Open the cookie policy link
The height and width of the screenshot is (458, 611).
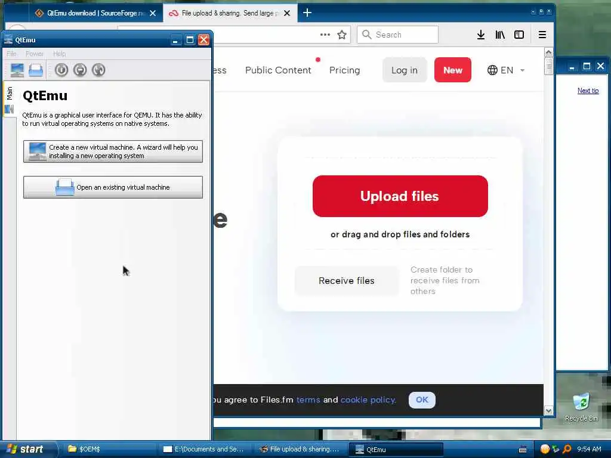point(368,400)
